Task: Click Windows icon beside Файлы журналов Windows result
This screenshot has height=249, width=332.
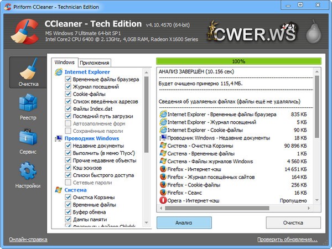Action: (163, 162)
